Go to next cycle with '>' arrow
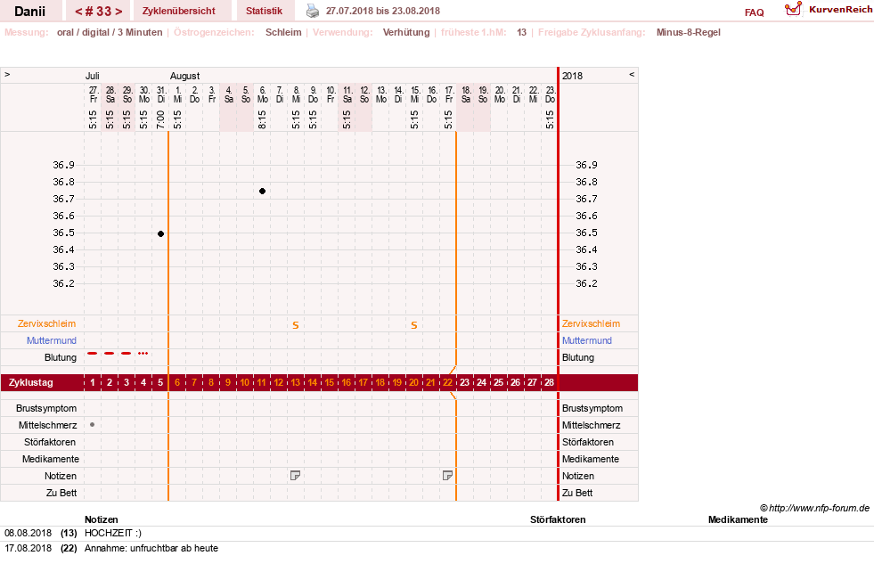 tap(118, 12)
